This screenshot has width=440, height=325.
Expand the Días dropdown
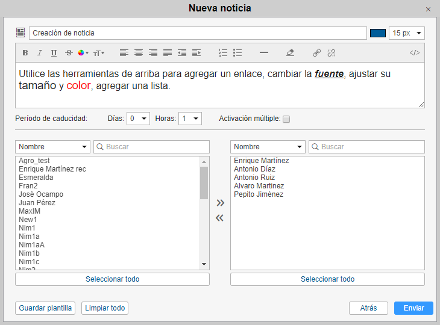[x=138, y=119]
